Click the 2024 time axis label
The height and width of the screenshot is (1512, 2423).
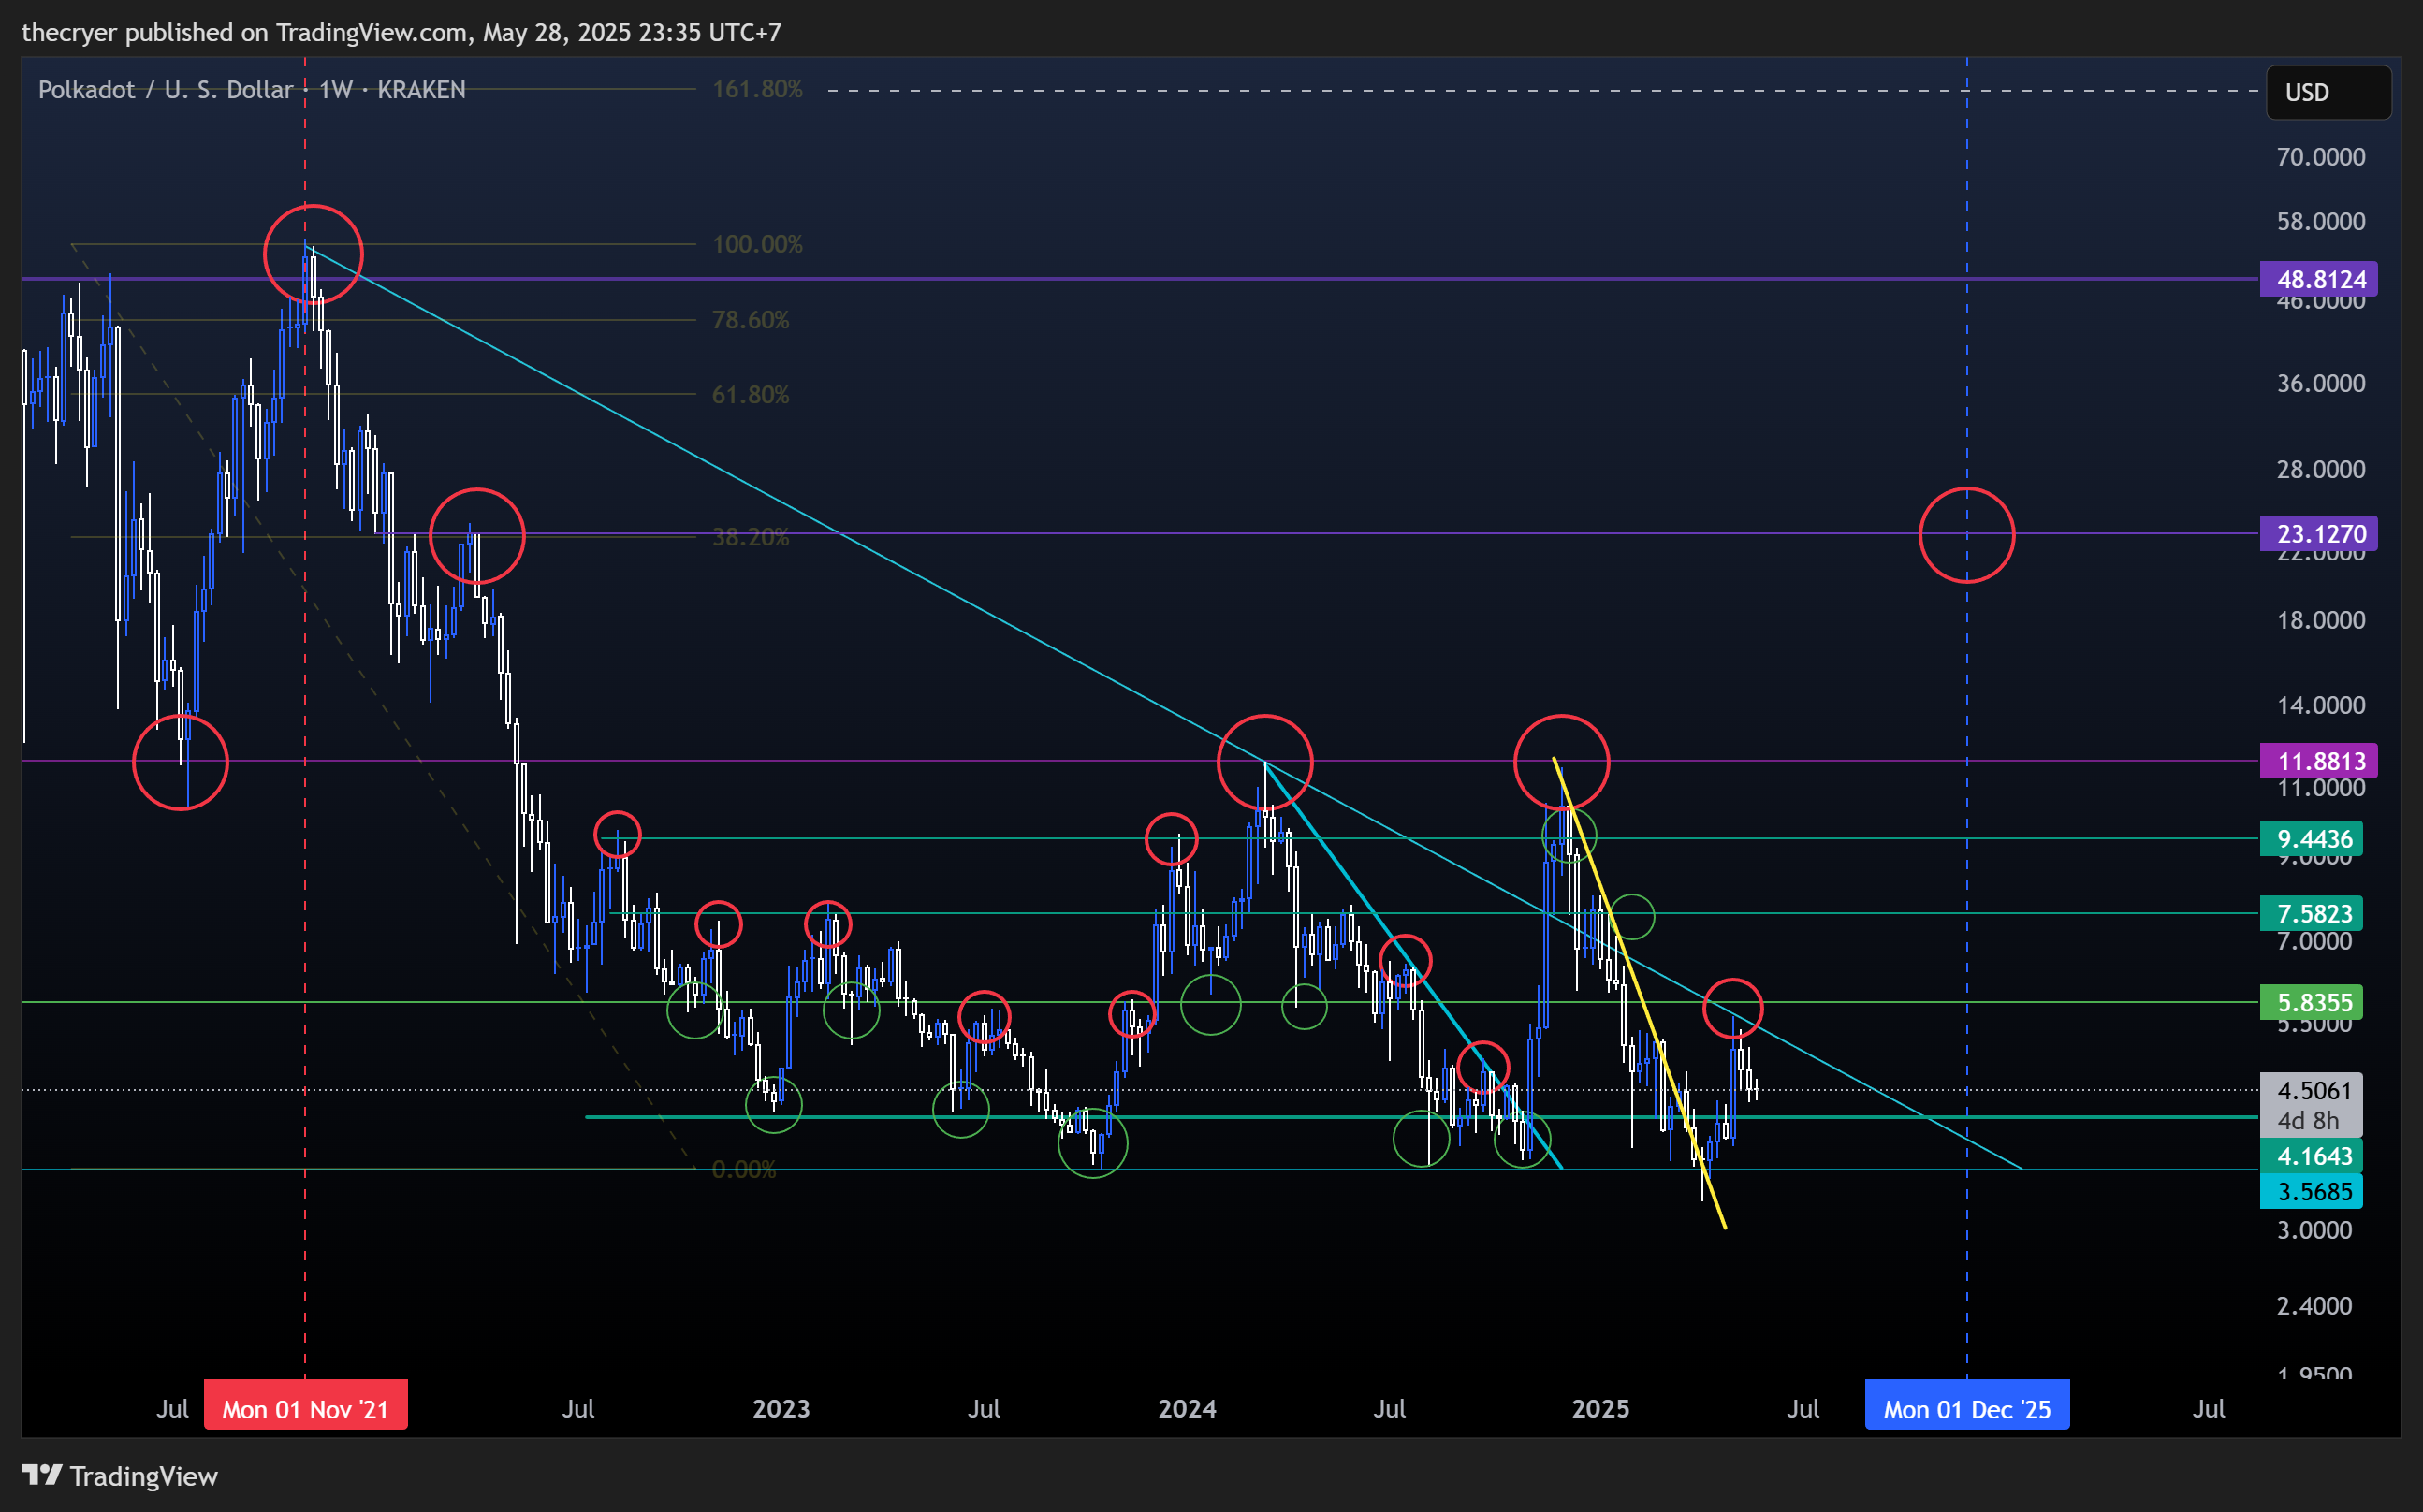point(1187,1408)
